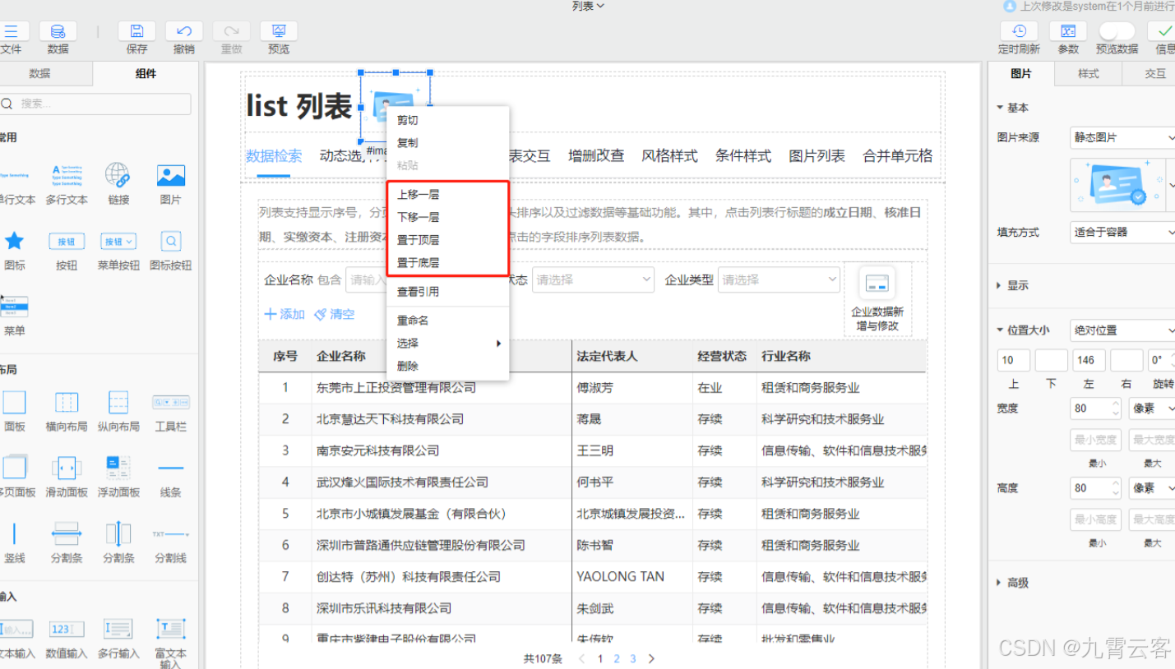Viewport: 1175px width, 669px height.
Task: Open the 数据 toolbar icon
Action: (58, 32)
